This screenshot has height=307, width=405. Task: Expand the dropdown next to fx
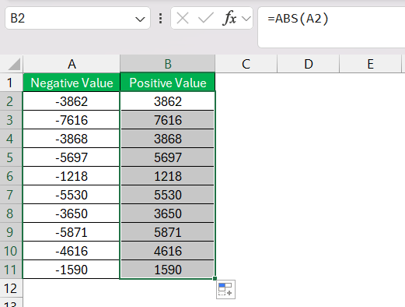246,19
